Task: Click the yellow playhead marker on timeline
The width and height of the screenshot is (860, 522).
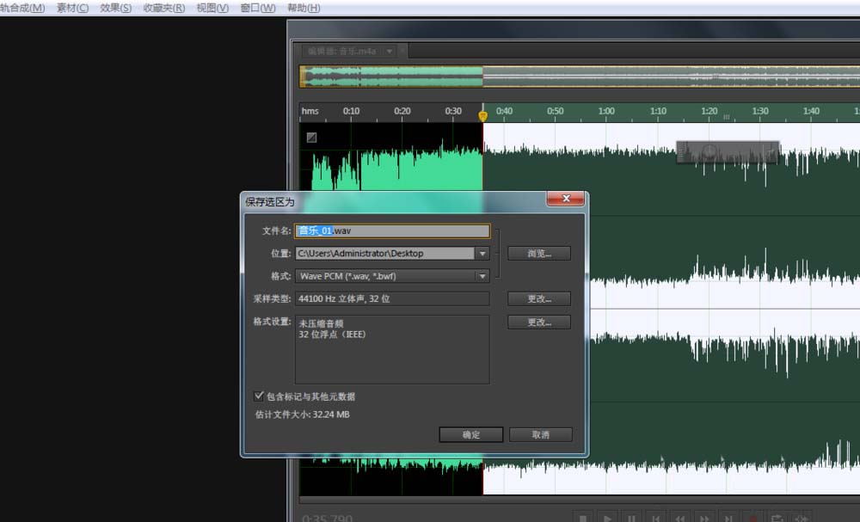Action: [x=482, y=116]
